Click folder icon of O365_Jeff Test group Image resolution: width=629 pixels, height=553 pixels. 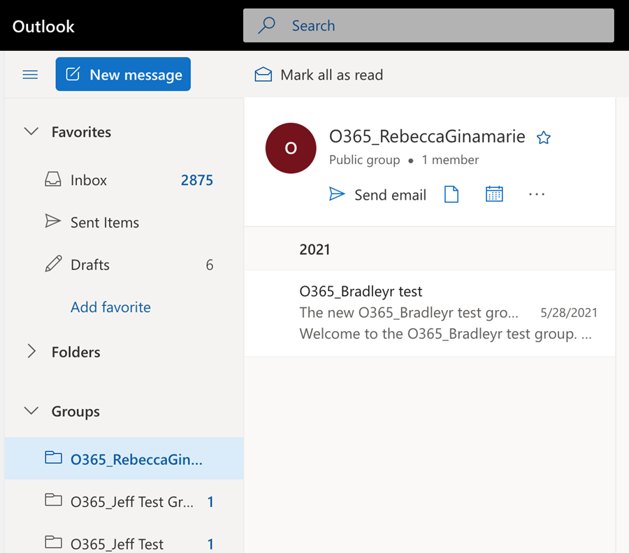coord(53,543)
